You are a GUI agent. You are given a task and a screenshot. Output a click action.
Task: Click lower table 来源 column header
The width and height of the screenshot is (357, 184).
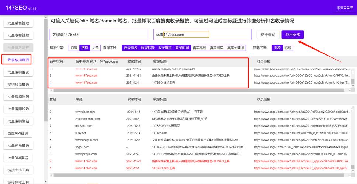coord(79,99)
